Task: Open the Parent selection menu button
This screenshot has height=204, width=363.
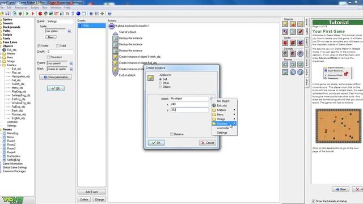Action: [x=71, y=63]
